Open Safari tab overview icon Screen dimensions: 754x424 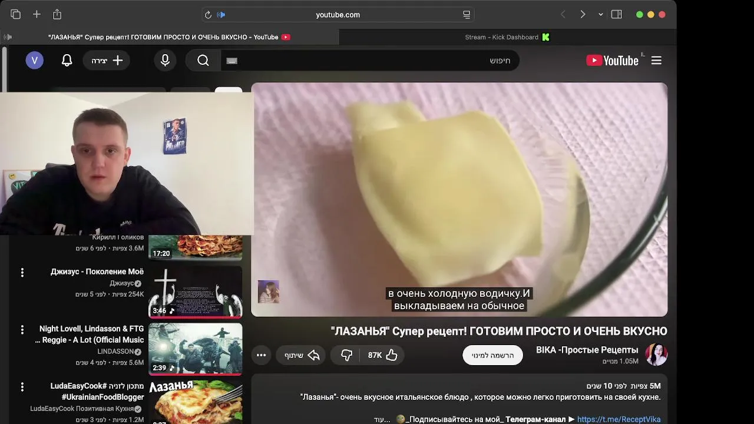point(15,14)
